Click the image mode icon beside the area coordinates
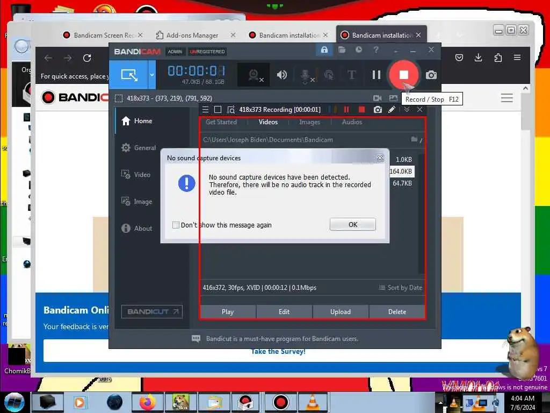The width and height of the screenshot is (550, 413). click(393, 98)
